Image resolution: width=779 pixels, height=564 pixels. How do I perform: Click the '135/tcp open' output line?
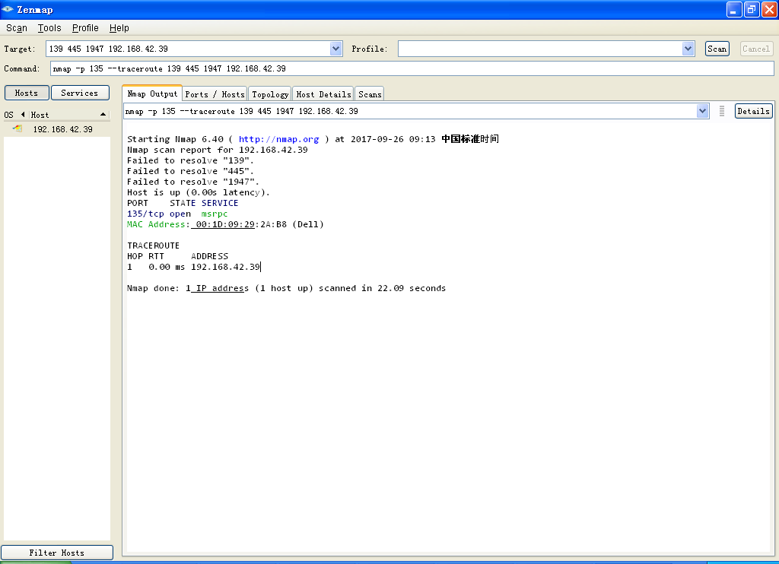[159, 214]
